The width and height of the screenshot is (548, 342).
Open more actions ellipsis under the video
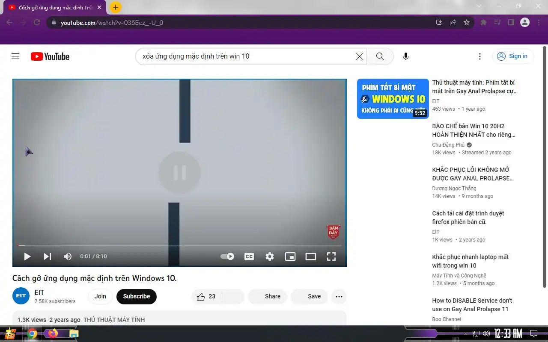point(339,297)
